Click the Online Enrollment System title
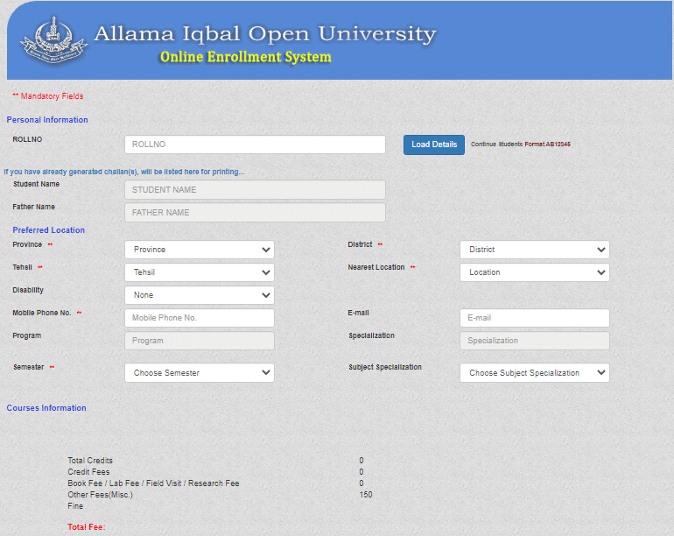Screen dimensions: 674x536 click(245, 57)
